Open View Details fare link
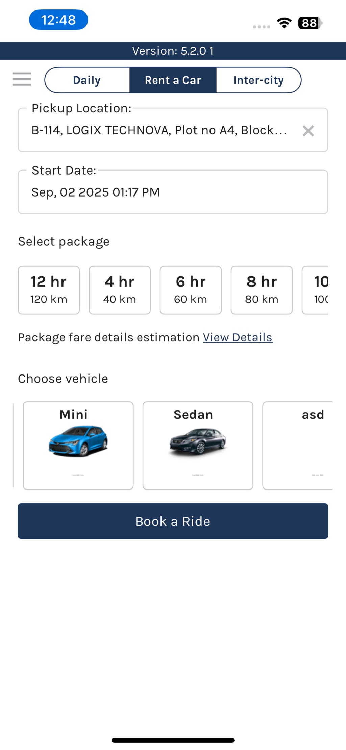 (x=238, y=337)
